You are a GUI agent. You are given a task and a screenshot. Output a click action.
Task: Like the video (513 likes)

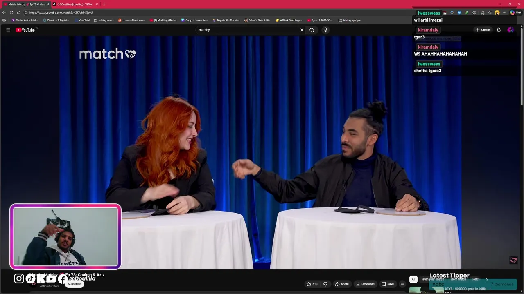(x=312, y=284)
